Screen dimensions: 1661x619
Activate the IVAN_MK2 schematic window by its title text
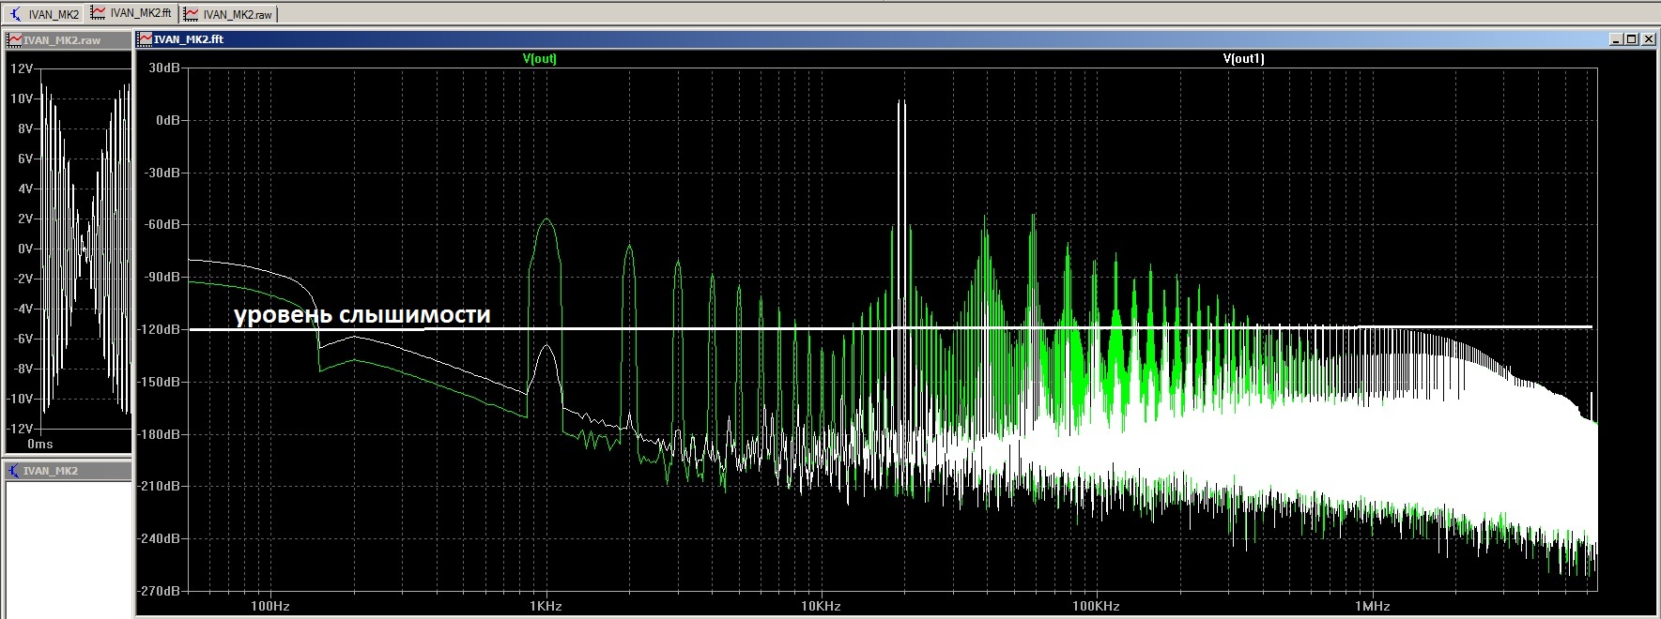pyautogui.click(x=51, y=471)
